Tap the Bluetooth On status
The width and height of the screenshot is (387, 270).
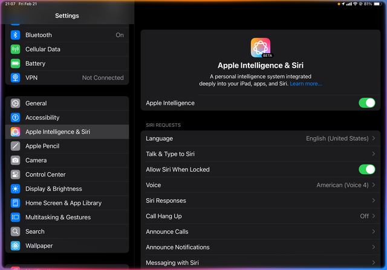click(x=120, y=35)
